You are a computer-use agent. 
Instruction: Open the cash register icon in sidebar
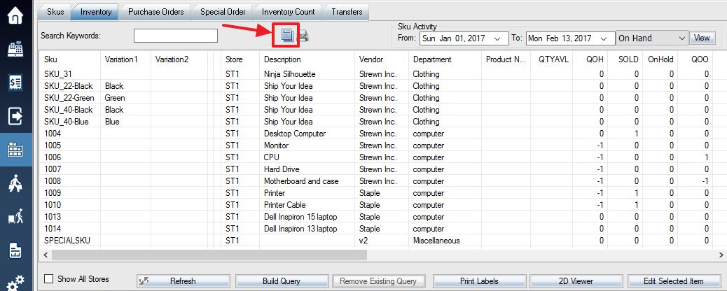coord(16,49)
